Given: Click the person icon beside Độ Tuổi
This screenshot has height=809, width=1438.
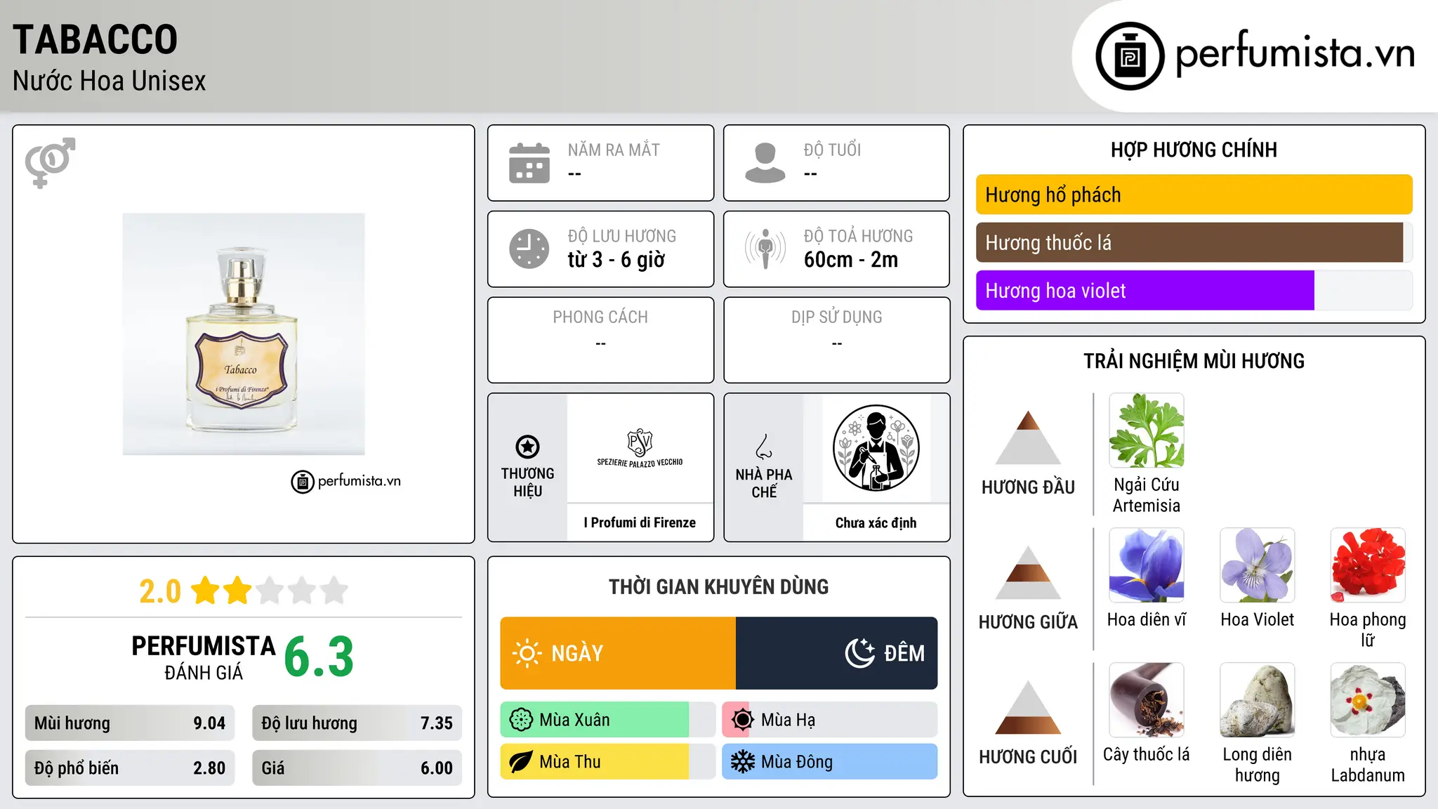Looking at the screenshot, I should point(765,163).
